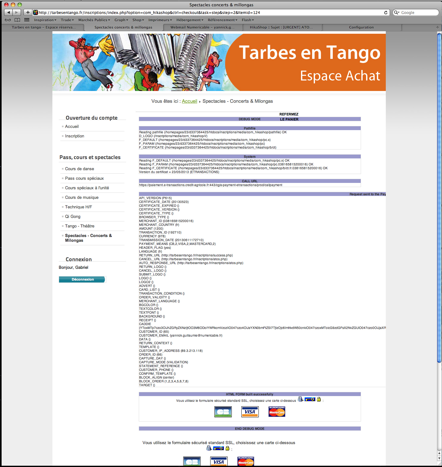Switch to the Configuration tab

click(361, 27)
